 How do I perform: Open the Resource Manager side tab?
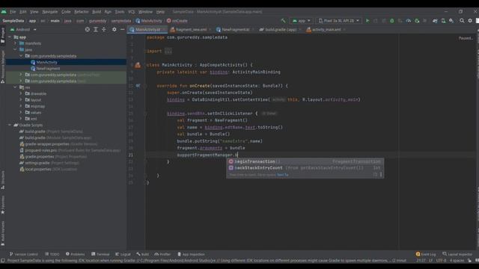[3, 67]
